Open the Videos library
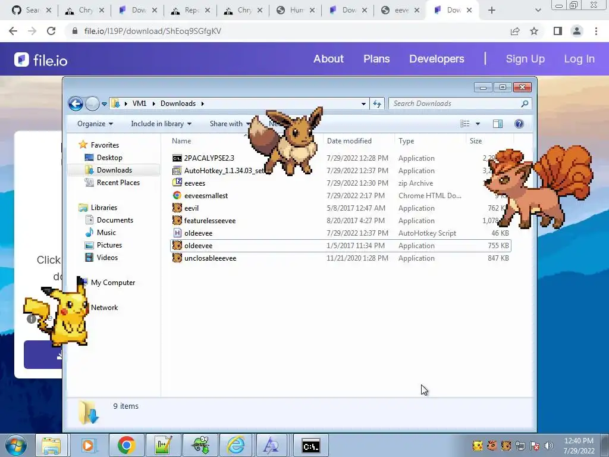 [x=107, y=257]
